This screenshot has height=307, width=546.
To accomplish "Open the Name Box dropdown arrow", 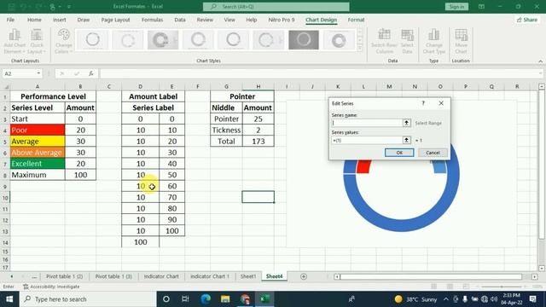I will 38,73.
